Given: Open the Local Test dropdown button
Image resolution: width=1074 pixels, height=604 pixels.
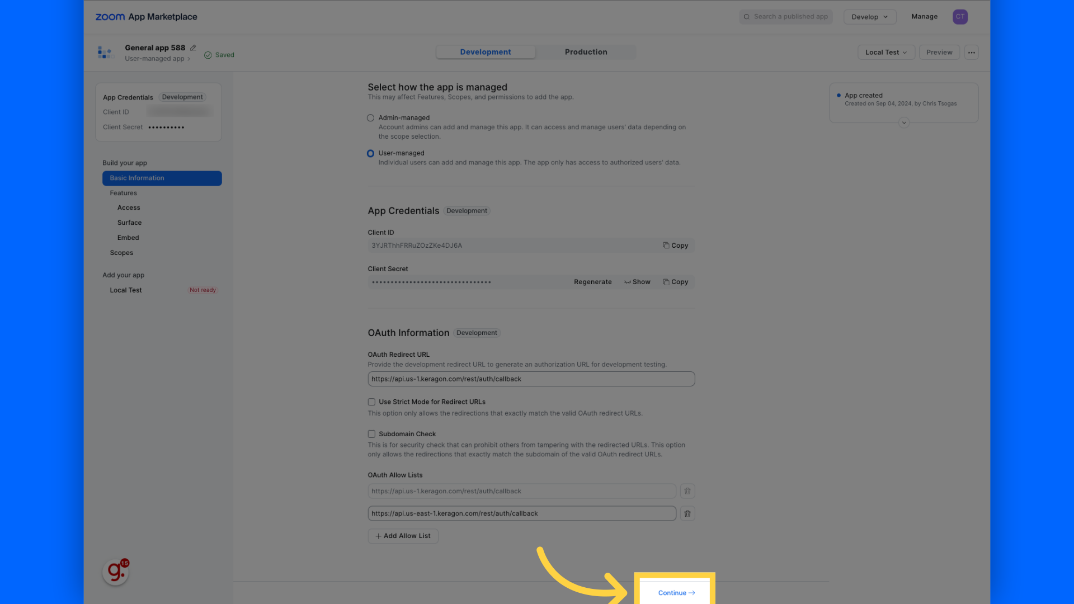Looking at the screenshot, I should click(886, 53).
